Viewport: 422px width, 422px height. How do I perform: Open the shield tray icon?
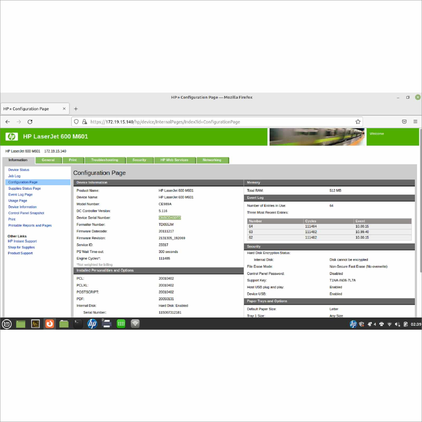[x=362, y=324]
